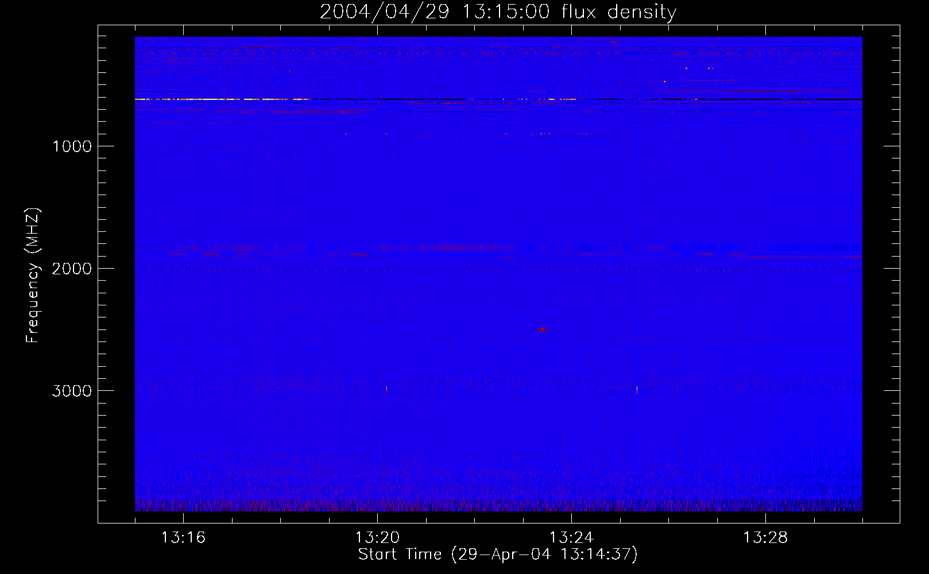Select the 13:24 time tick label
The width and height of the screenshot is (929, 574).
[x=571, y=538]
